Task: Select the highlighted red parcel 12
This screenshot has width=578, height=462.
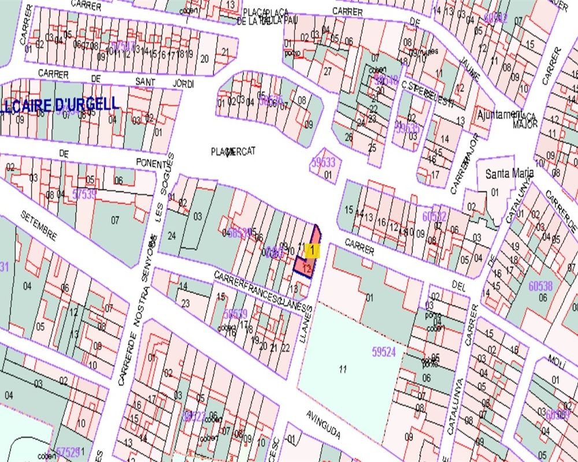Action: [x=306, y=269]
